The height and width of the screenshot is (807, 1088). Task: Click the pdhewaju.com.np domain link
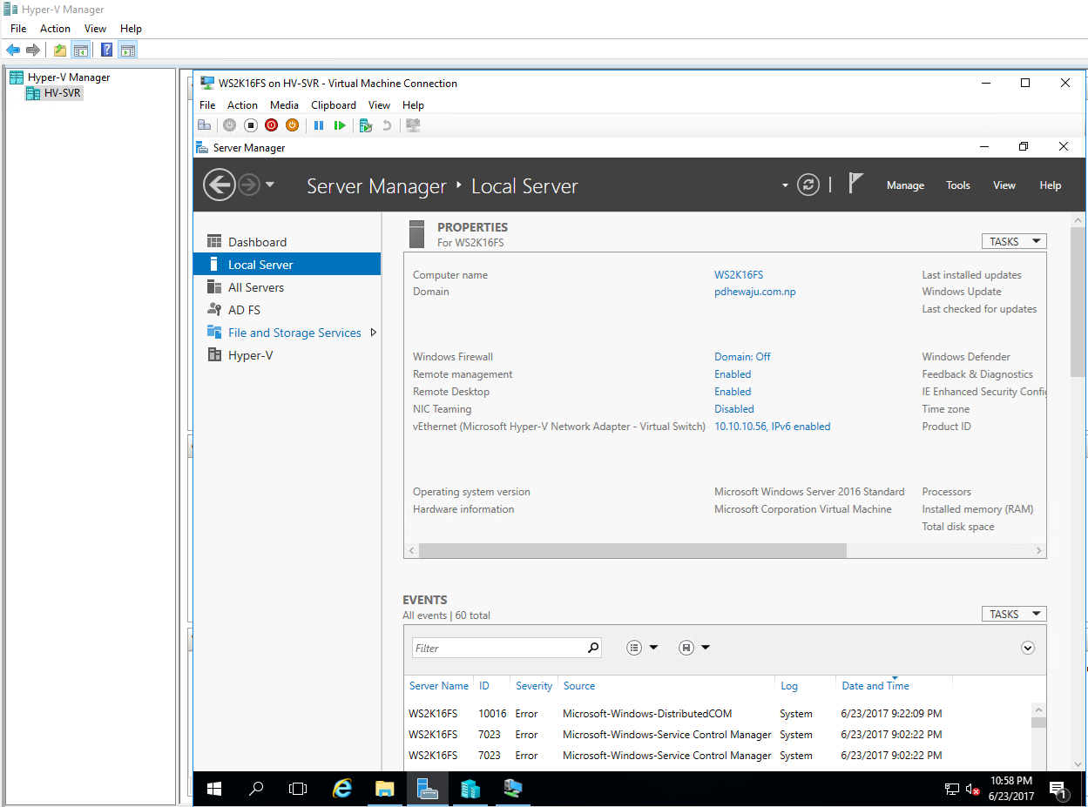tap(755, 292)
